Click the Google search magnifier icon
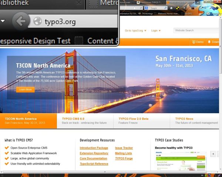This screenshot has height=177, width=222. 165,8
